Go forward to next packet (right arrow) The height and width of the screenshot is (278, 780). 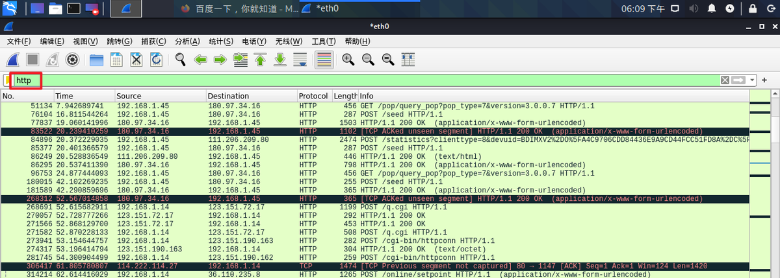click(220, 60)
